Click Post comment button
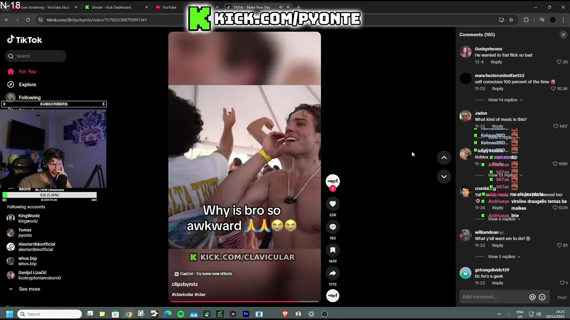This screenshot has height=320, width=570. pos(562,297)
